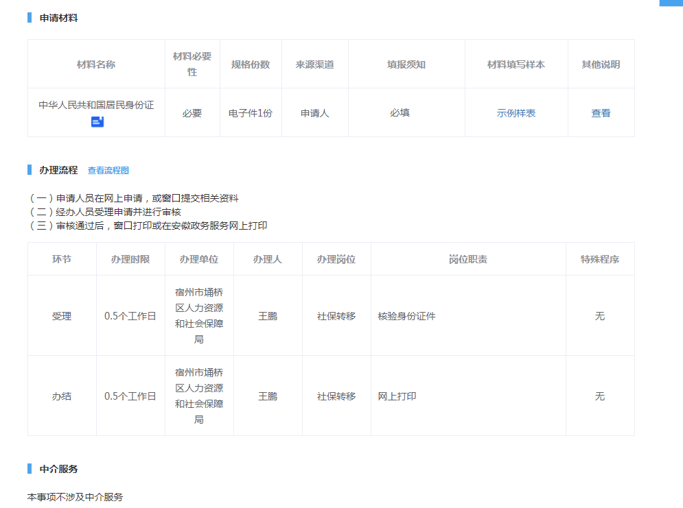Open the 示例样表 sample form link
683x508 pixels.
click(516, 113)
